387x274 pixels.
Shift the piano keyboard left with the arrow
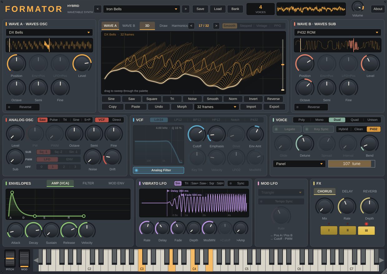[36, 260]
